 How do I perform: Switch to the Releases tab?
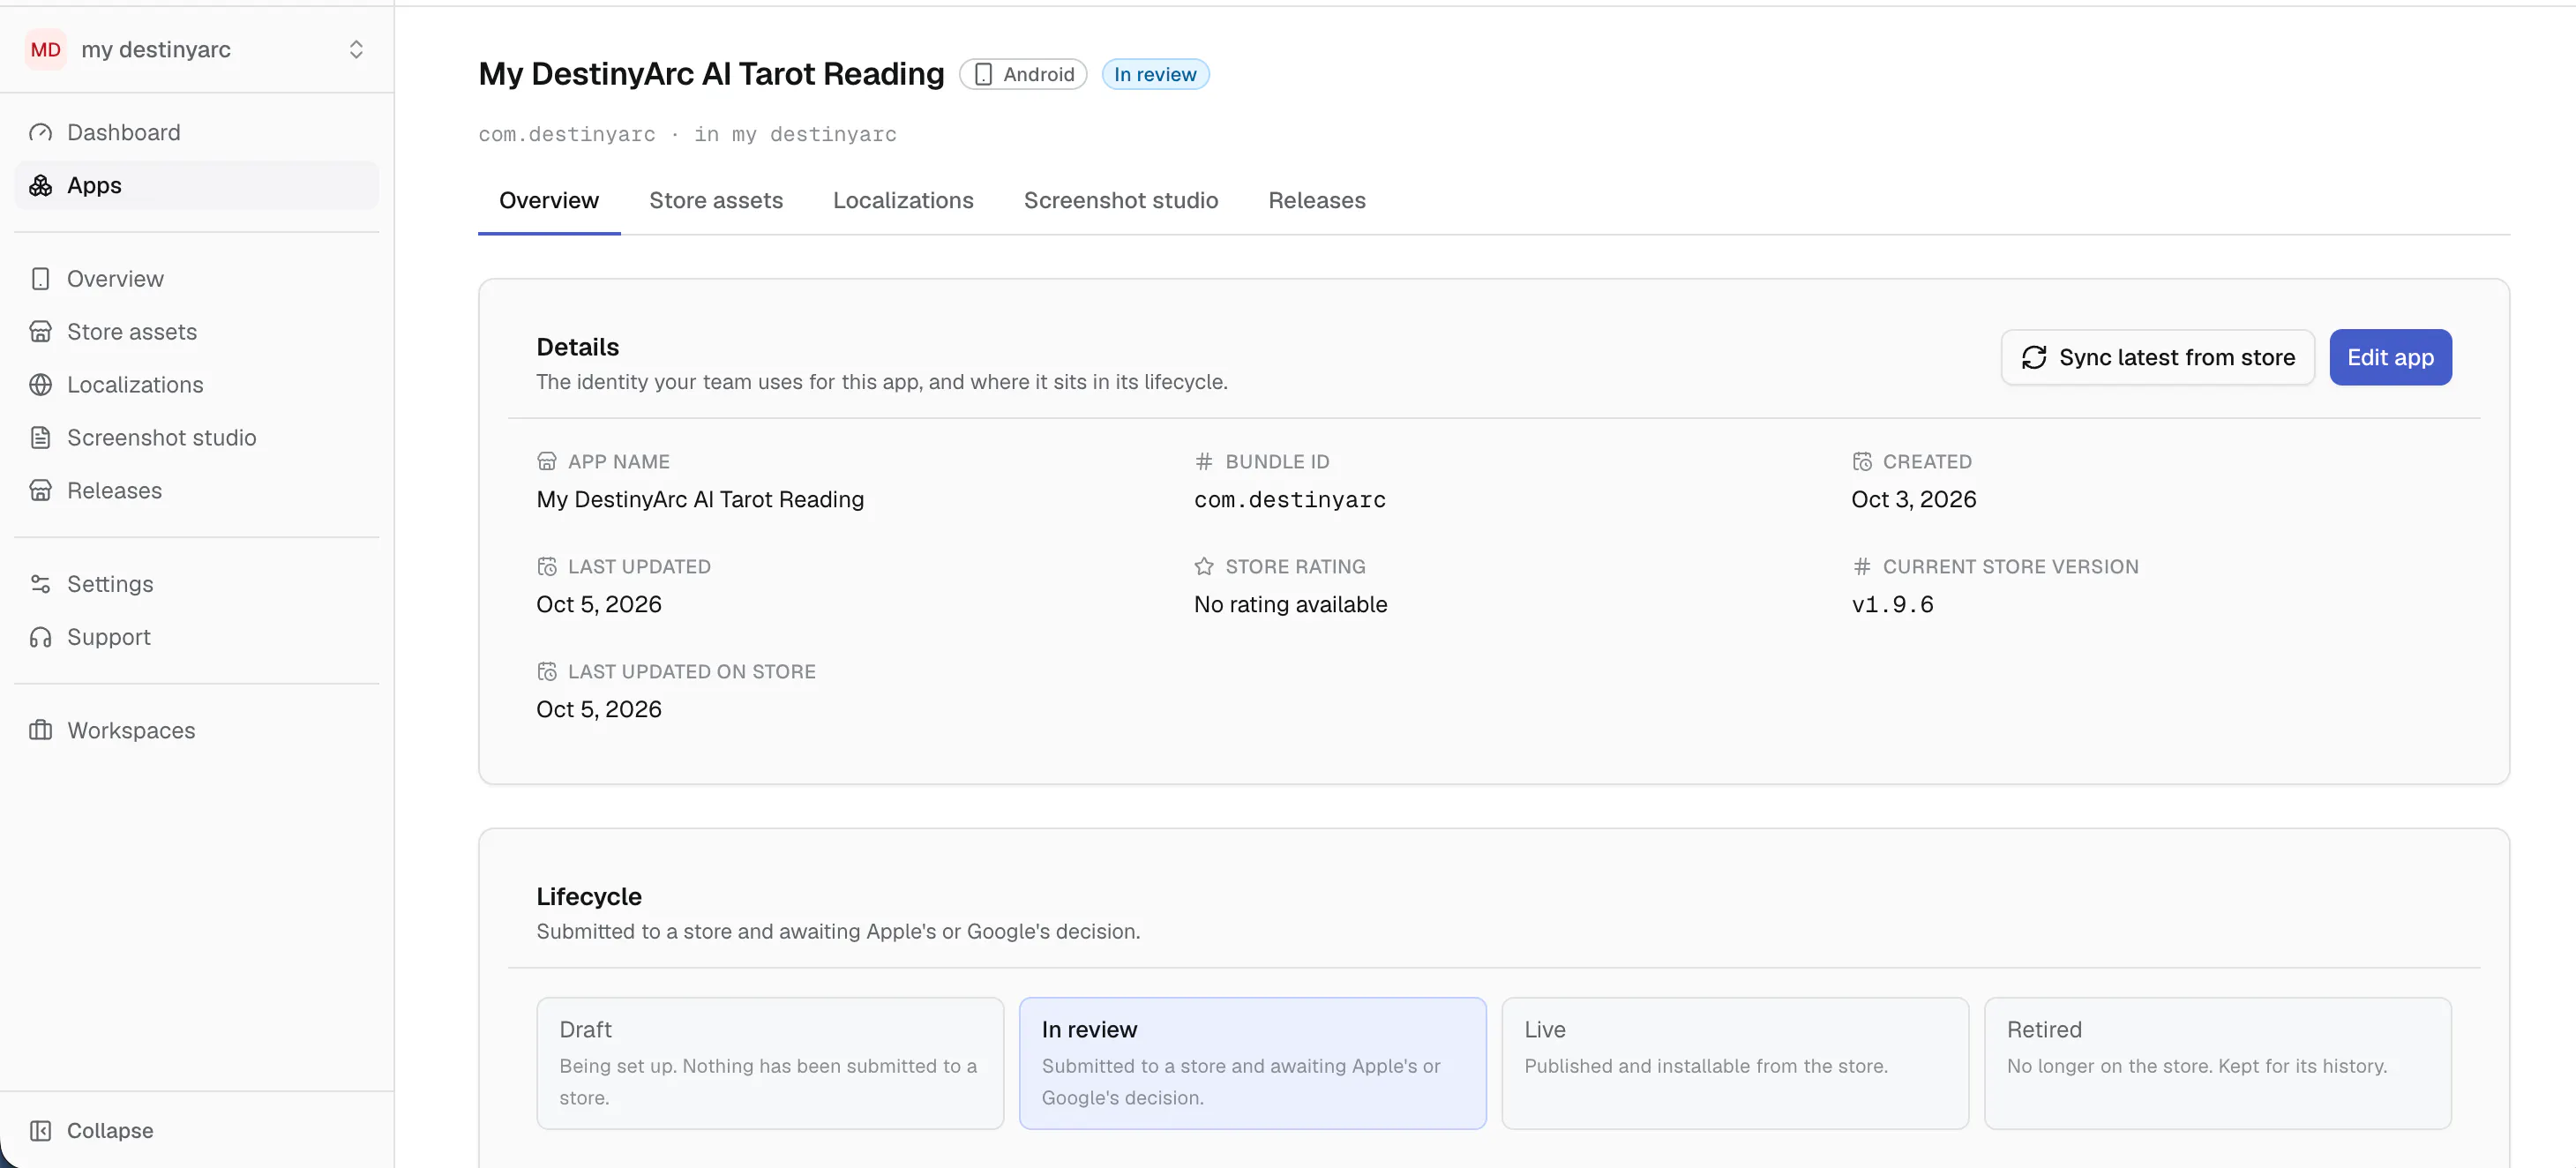[x=1316, y=200]
